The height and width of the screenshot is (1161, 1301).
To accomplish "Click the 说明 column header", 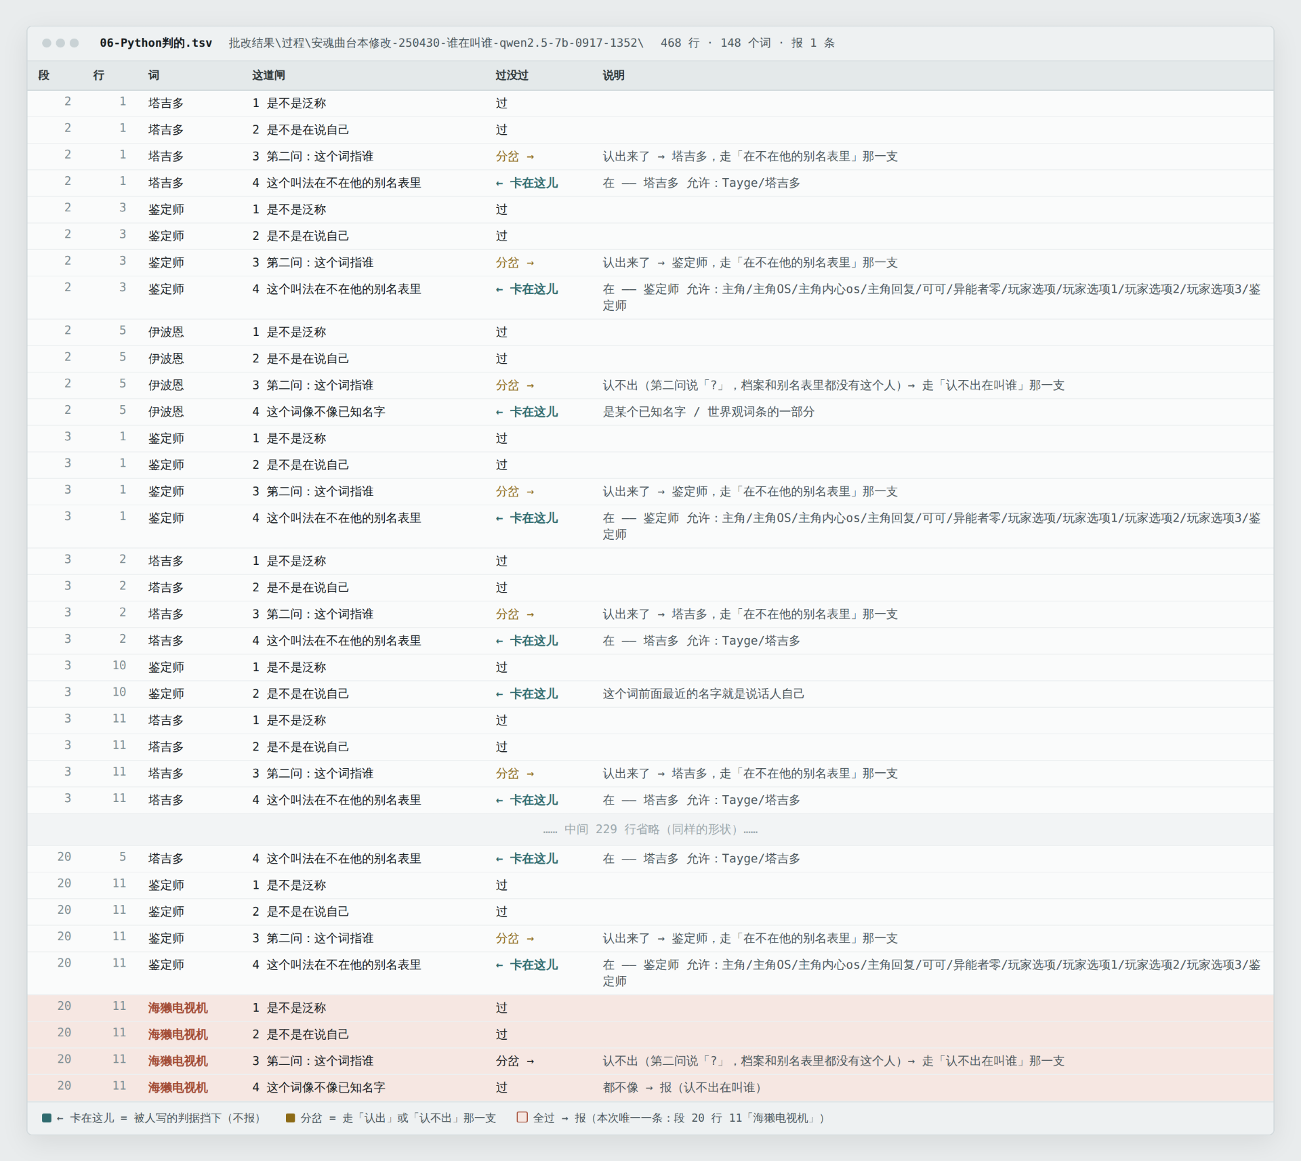I will coord(613,75).
